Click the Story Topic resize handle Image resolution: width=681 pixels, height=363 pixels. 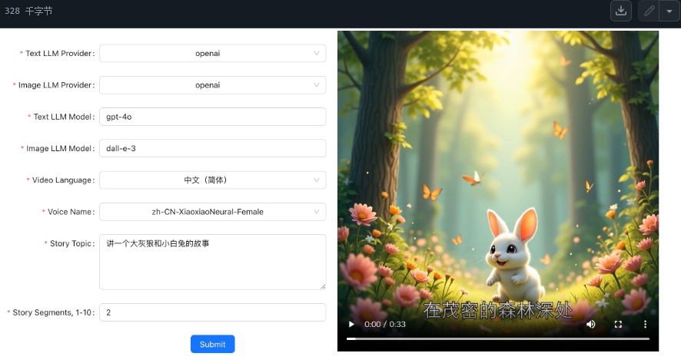(323, 286)
